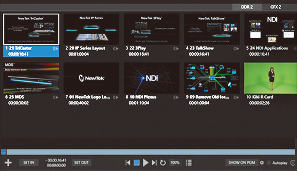Image resolution: width=297 pixels, height=171 pixels.
Task: Click the SET IN button
Action: [x=29, y=163]
